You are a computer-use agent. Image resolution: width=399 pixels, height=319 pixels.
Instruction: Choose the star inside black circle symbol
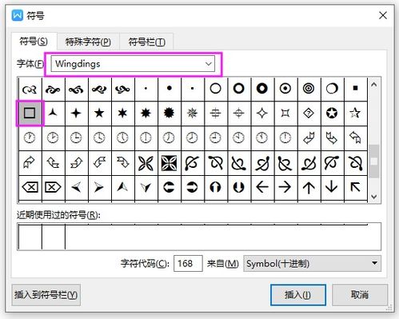[x=332, y=113]
